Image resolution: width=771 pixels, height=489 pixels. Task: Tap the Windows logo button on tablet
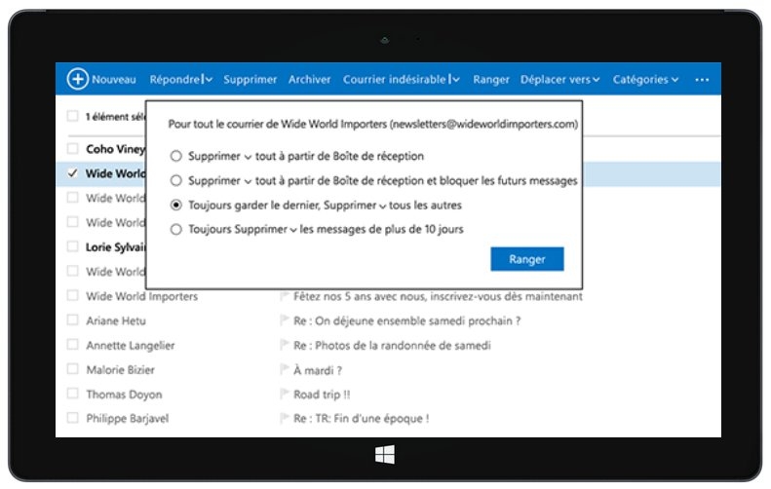[x=384, y=455]
